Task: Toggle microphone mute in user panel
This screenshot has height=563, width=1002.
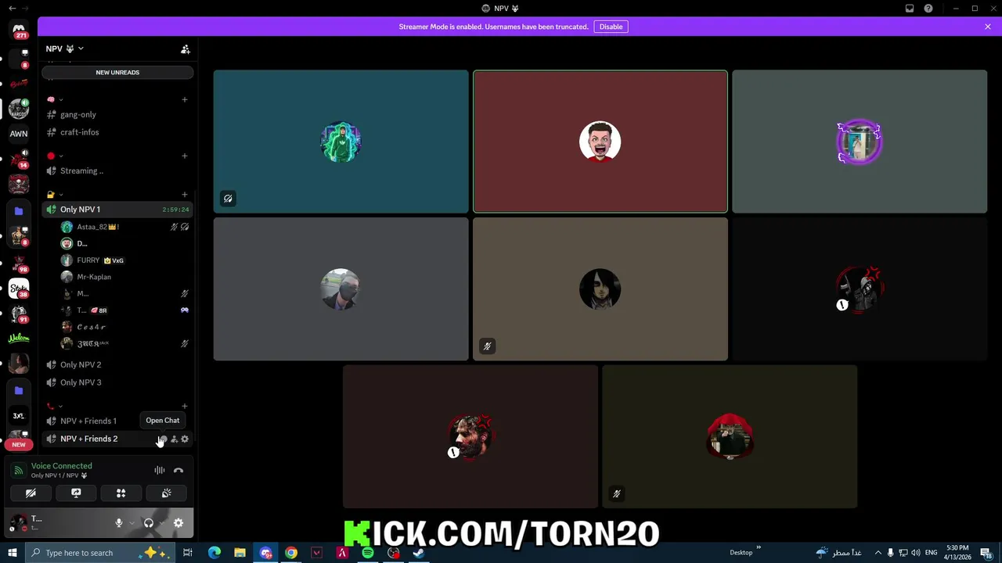Action: point(119,523)
